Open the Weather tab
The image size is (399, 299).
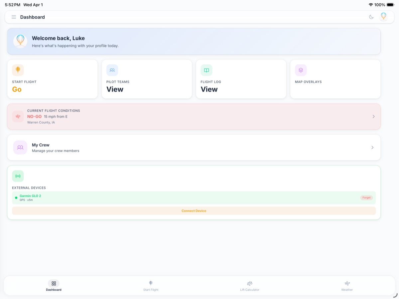click(x=347, y=286)
